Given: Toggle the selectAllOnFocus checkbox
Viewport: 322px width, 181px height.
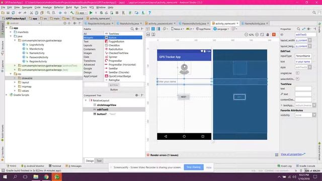Looking at the screenshot, I should 297,79.
